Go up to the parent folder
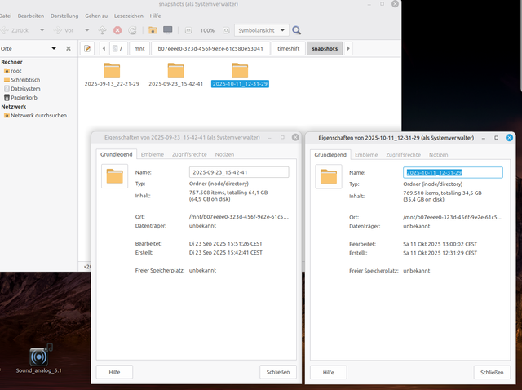This screenshot has height=390, width=522. [102, 30]
